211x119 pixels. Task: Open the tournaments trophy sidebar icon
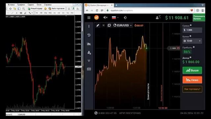[89, 61]
